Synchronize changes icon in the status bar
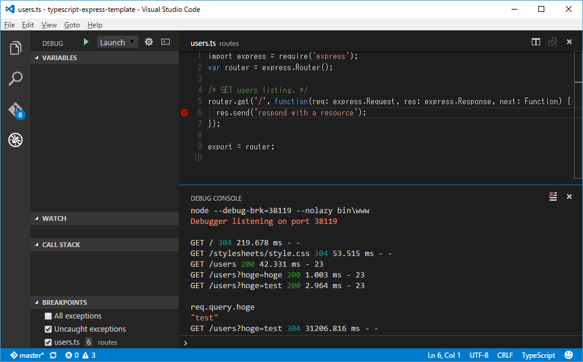The width and height of the screenshot is (583, 362). [x=53, y=355]
